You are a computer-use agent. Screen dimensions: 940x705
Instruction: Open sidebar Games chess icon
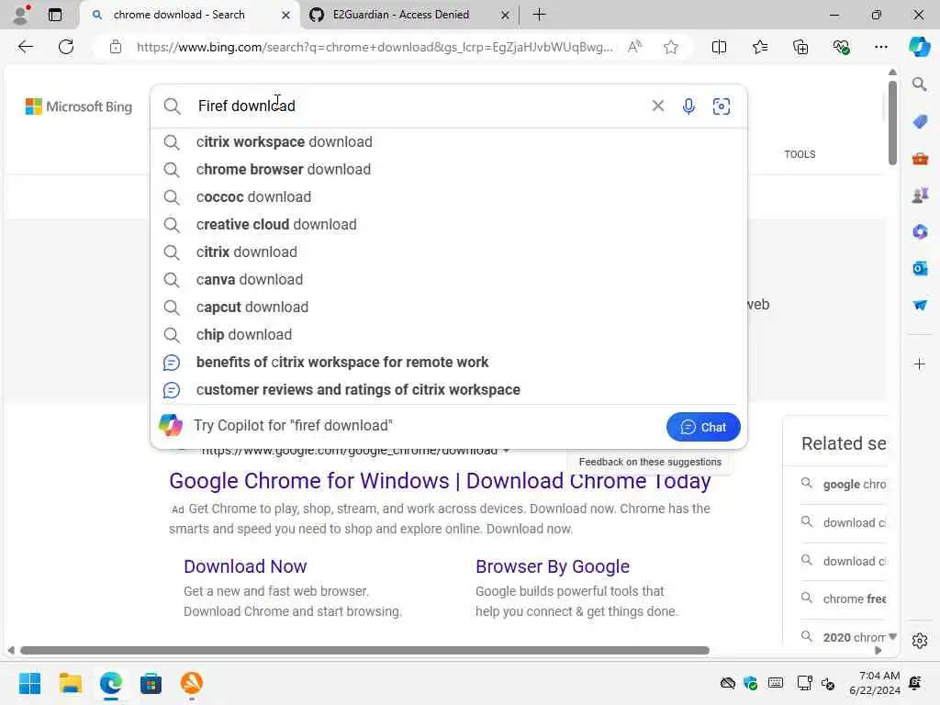tap(920, 195)
